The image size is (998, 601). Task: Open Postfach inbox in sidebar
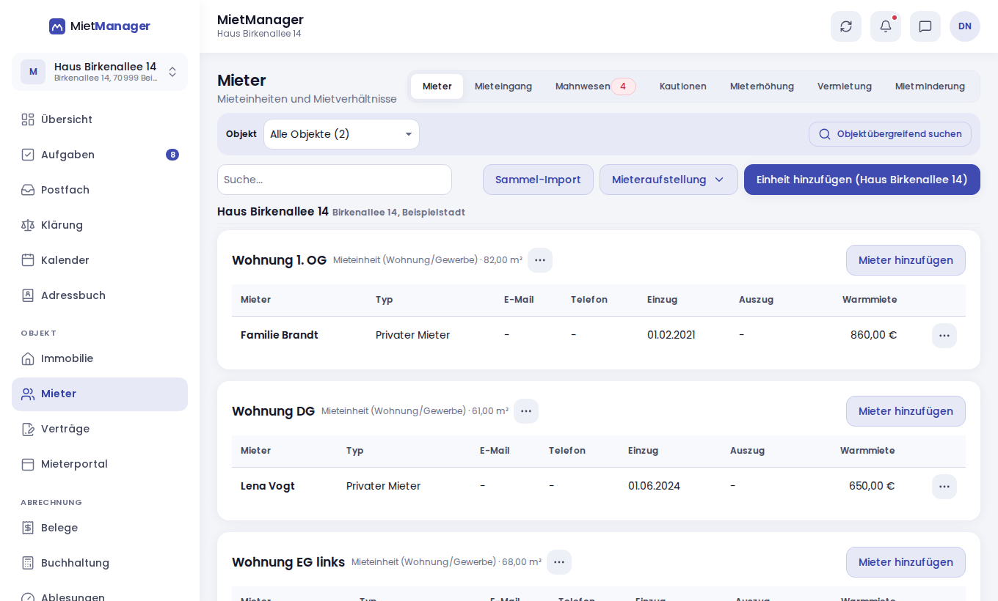[100, 190]
